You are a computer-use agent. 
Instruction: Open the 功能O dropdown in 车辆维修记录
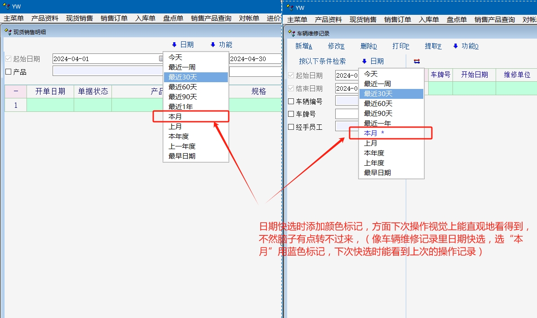pos(466,46)
